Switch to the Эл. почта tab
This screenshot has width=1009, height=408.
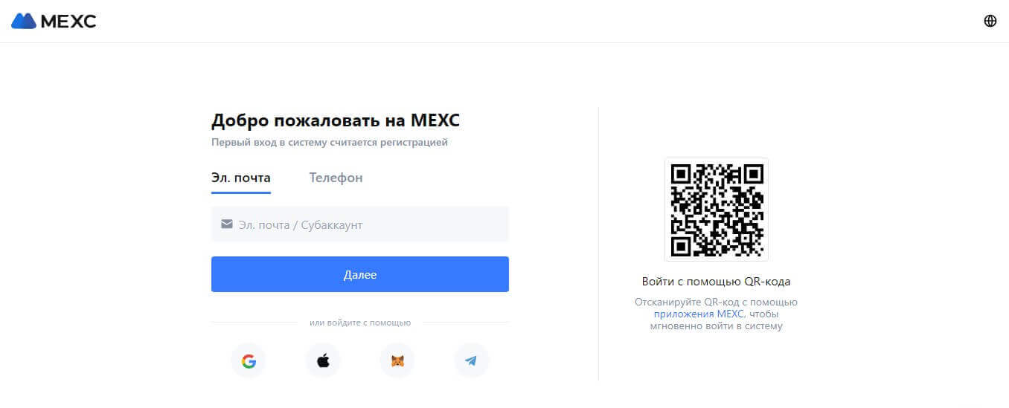241,178
